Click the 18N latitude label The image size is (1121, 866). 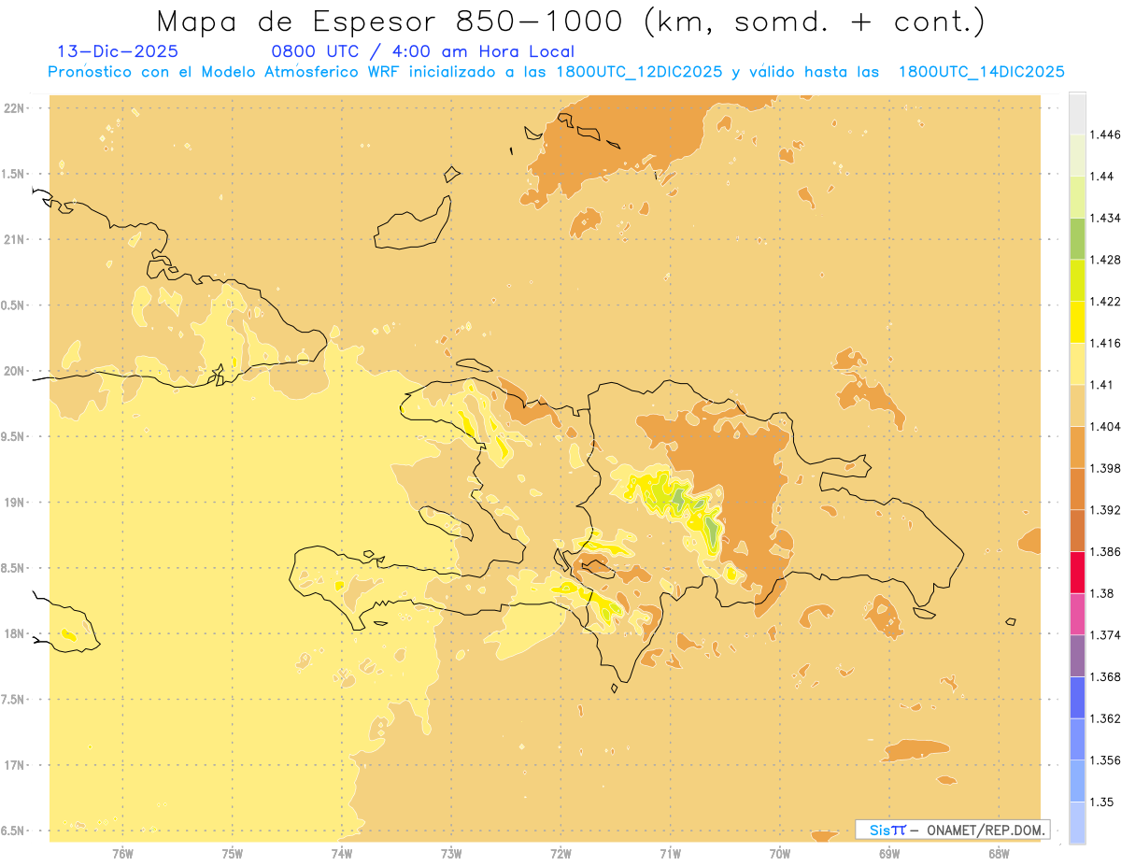point(14,633)
